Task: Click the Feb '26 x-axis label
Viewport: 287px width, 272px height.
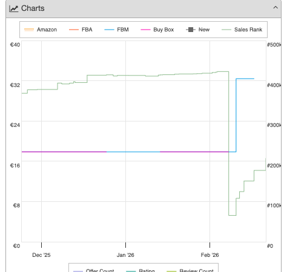Action: (209, 255)
